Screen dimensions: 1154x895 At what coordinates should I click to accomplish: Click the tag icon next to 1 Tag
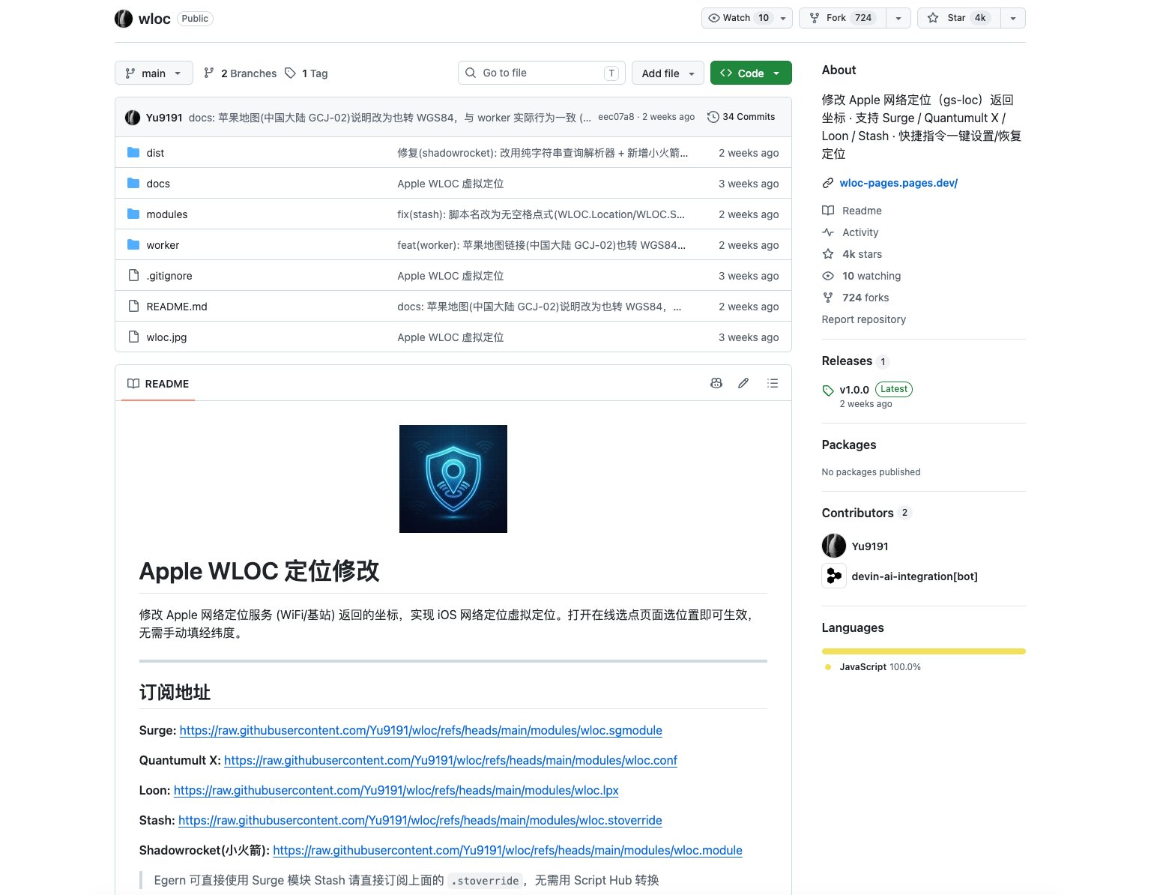pos(290,73)
